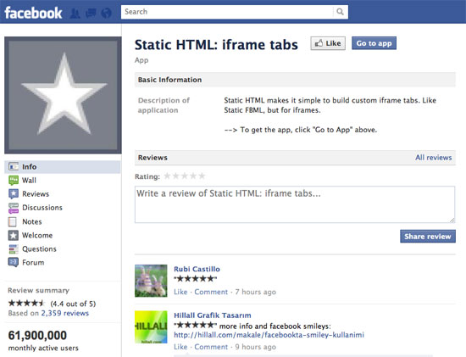Image resolution: width=466 pixels, height=357 pixels.
Task: Open Rubi Castillo's profile photo
Action: [151, 281]
